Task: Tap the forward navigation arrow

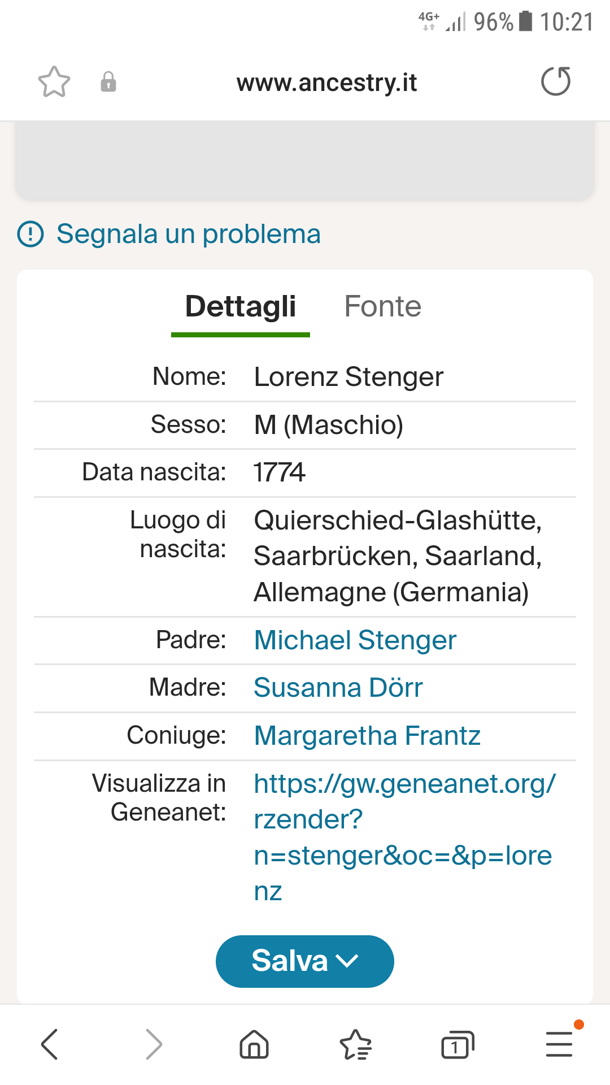Action: point(154,1044)
